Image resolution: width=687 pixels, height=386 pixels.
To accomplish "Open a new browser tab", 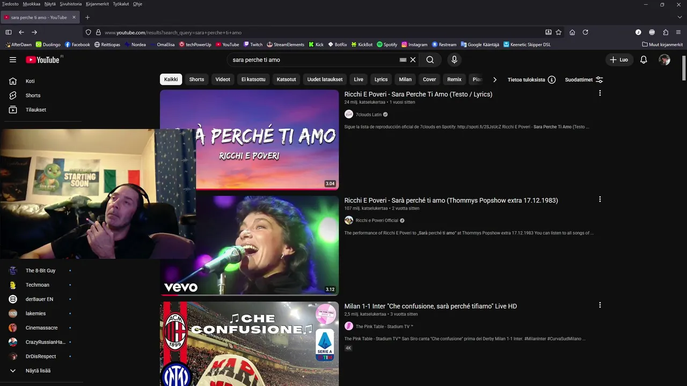I will click(x=87, y=17).
